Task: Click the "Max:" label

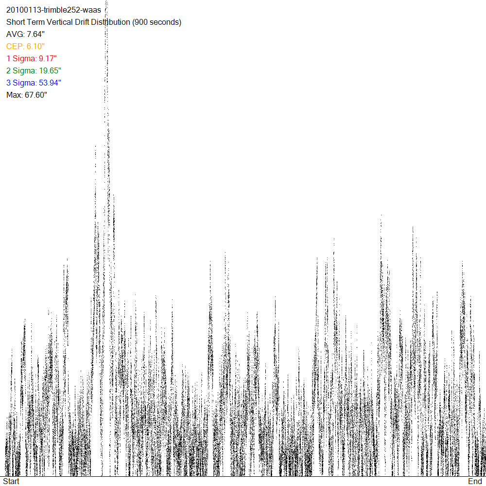Action: (x=15, y=95)
